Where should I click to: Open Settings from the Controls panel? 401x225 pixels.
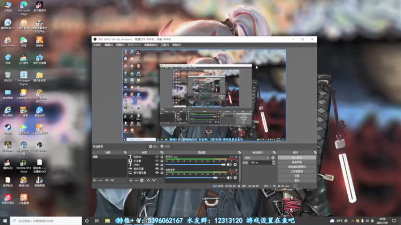[x=297, y=176]
